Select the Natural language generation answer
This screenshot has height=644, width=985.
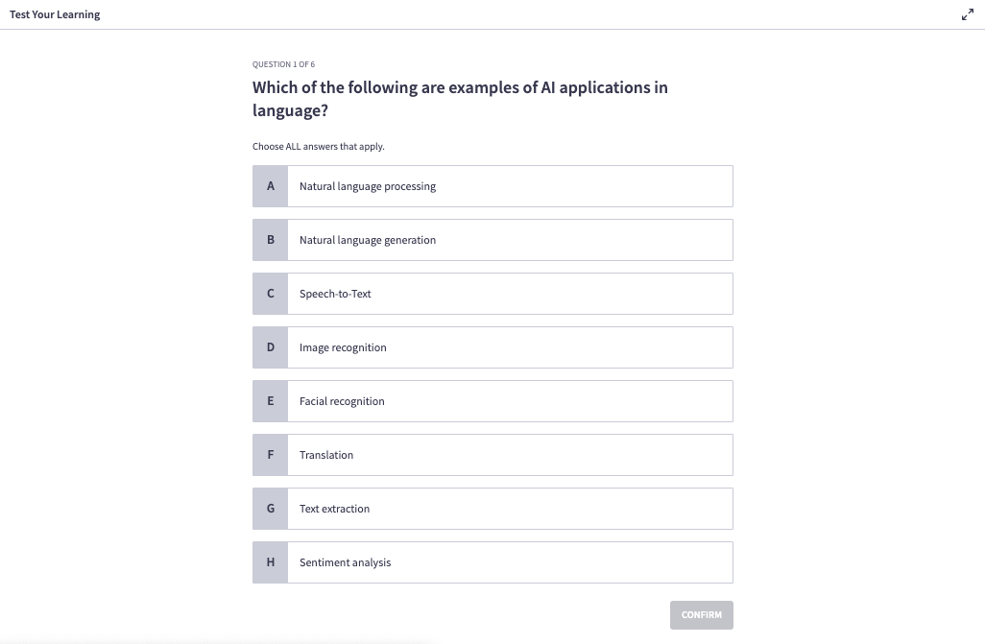pyautogui.click(x=492, y=240)
